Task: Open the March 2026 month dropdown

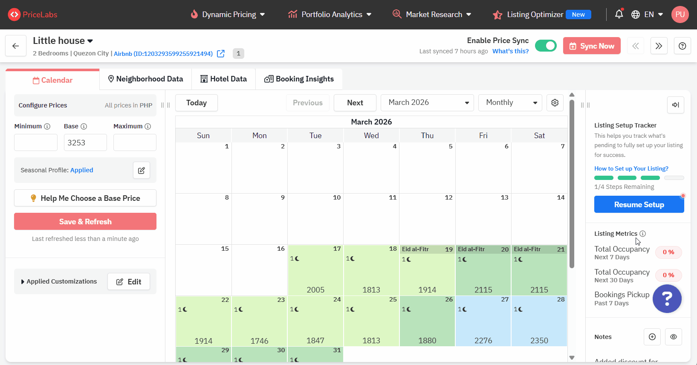Action: coord(427,103)
